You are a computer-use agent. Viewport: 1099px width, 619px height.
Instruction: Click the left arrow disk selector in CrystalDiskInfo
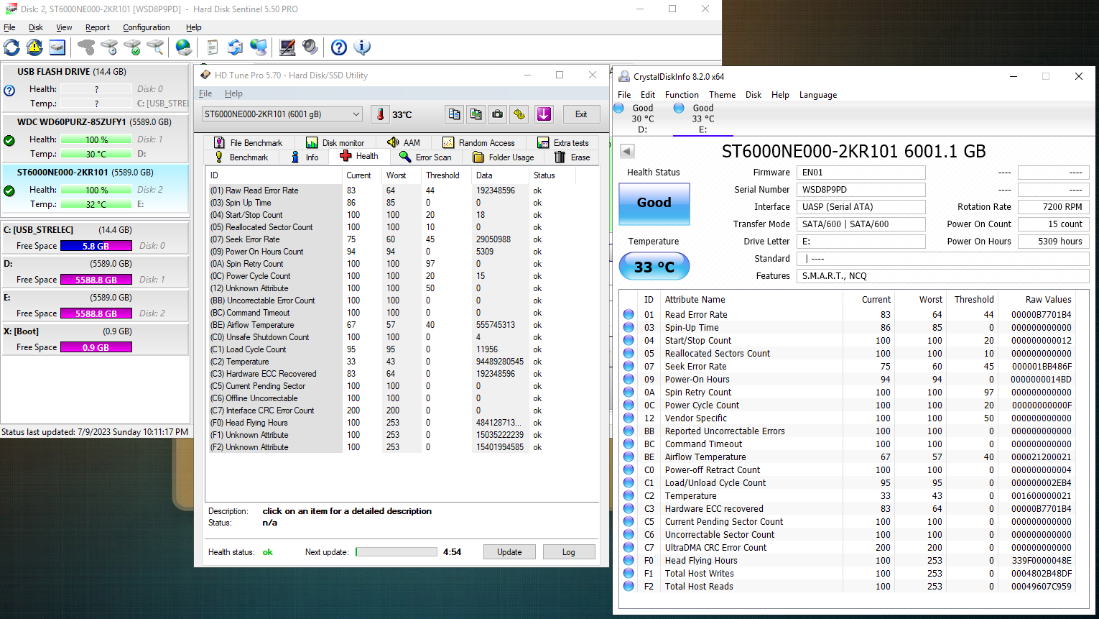coord(626,151)
